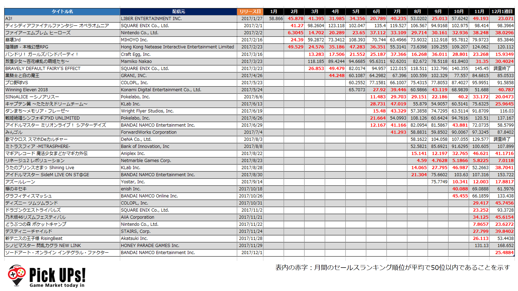
Task: Click the SINoALICE ーシノアリスー title cell
Action: coord(62,97)
